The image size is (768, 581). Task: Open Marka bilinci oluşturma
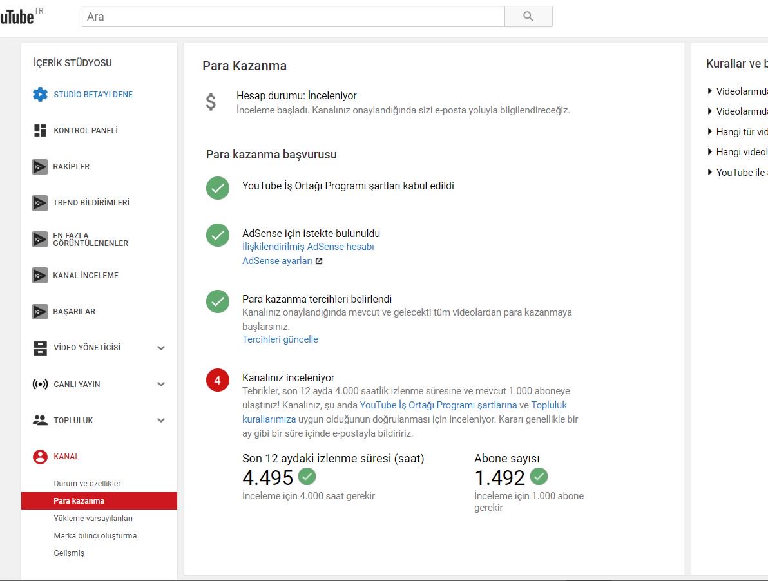point(95,535)
